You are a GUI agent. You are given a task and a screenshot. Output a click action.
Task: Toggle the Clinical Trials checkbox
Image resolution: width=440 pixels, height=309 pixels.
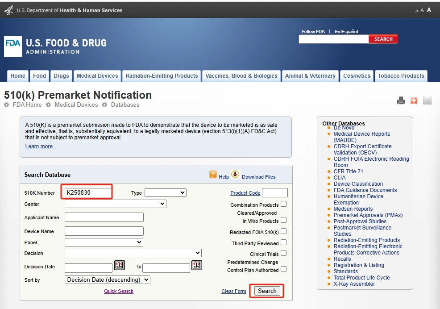pos(284,253)
